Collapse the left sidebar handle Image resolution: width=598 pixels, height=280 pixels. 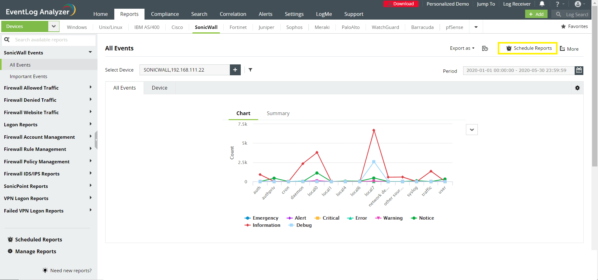96,140
